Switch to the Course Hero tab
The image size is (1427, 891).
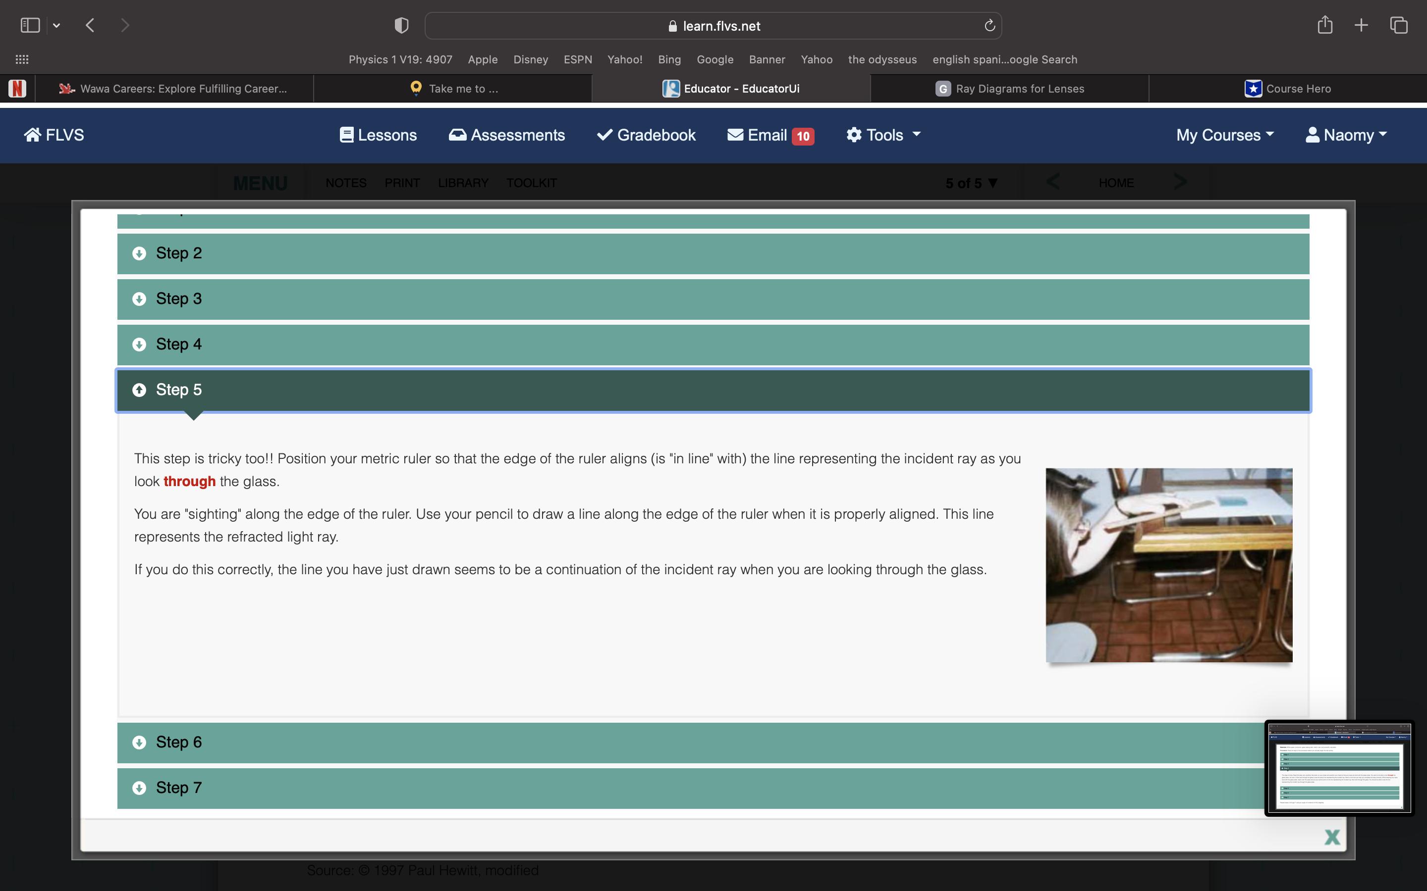(x=1288, y=89)
